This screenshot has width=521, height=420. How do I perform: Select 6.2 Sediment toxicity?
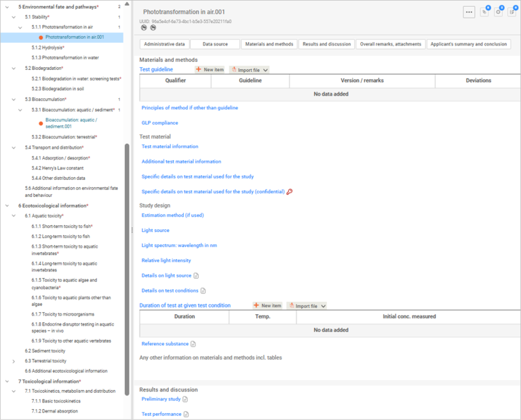point(45,351)
